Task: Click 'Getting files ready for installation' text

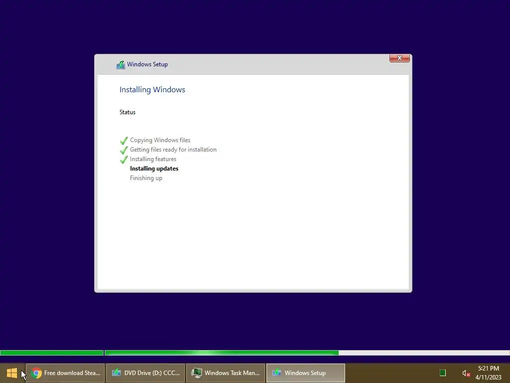Action: (173, 150)
